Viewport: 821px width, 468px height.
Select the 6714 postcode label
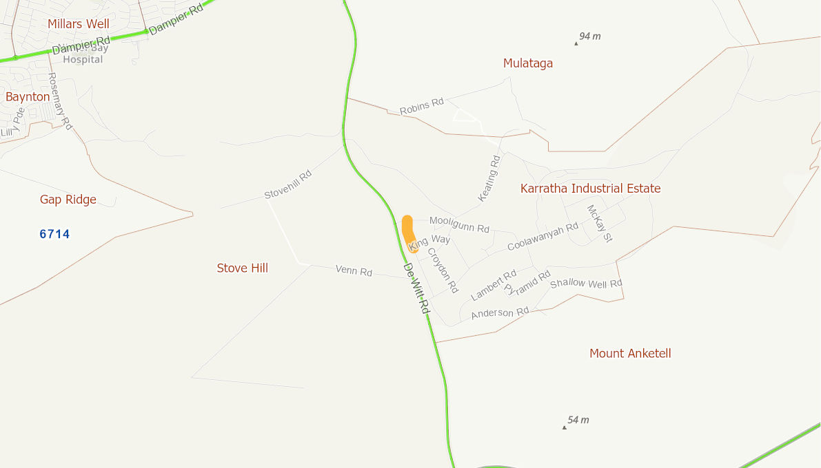point(54,234)
